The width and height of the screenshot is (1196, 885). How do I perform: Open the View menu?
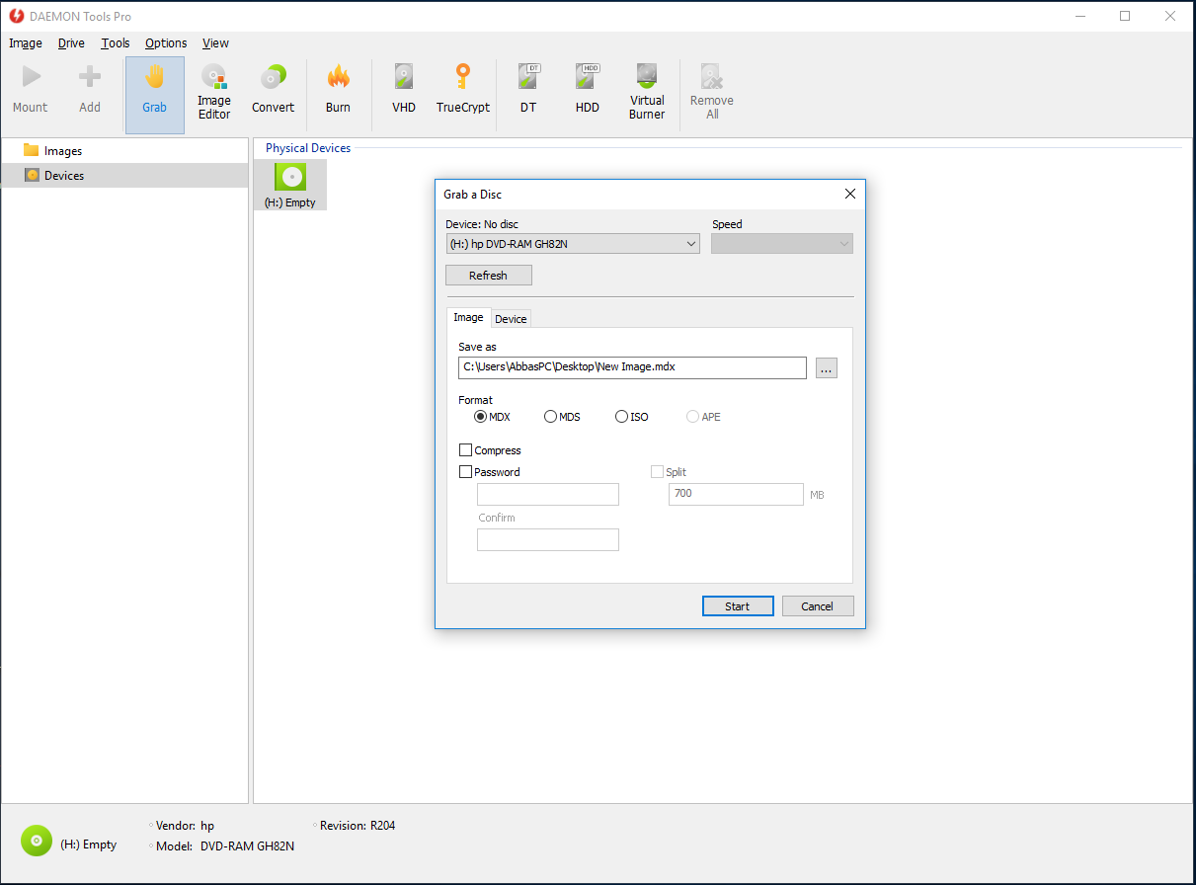point(215,43)
